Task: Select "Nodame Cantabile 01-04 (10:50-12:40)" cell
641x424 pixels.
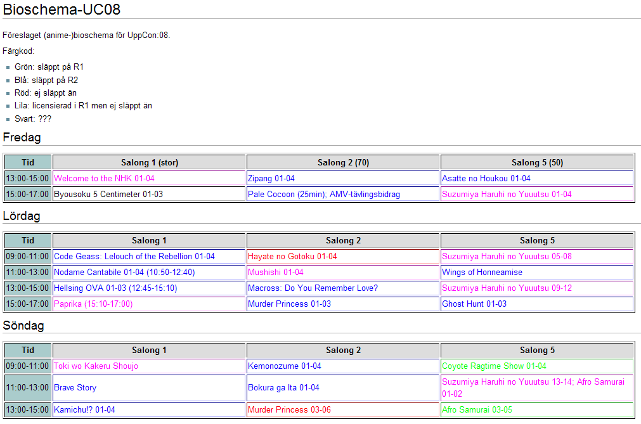Action: pyautogui.click(x=149, y=272)
